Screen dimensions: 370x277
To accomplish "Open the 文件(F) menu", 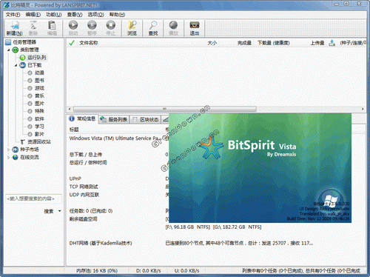I will [13, 15].
